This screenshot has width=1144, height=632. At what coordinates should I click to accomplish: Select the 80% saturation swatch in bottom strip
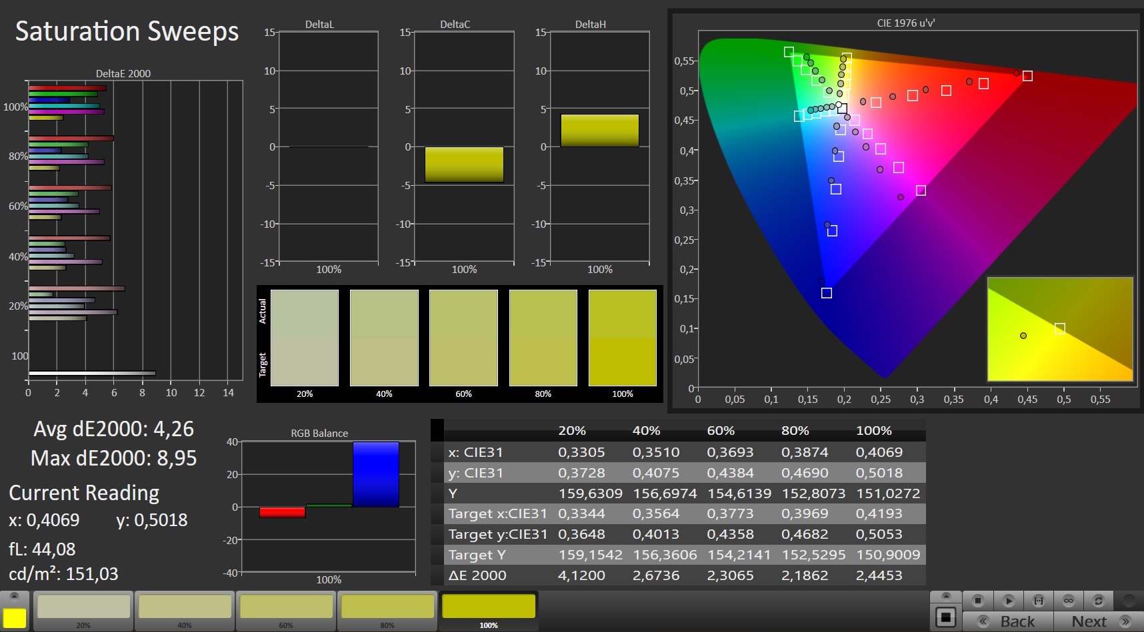(387, 611)
